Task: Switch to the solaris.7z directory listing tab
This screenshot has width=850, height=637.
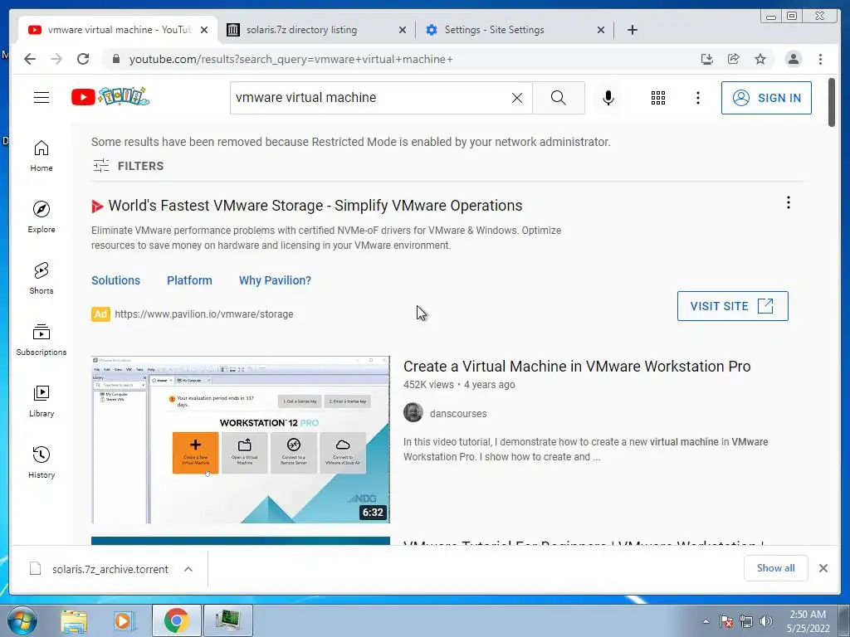Action: tap(316, 30)
